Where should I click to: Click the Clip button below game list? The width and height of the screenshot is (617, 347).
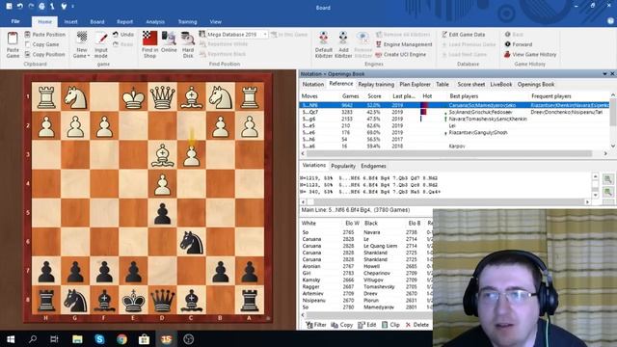tap(390, 325)
